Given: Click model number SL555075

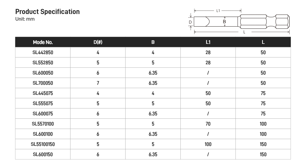Looking at the screenshot, I should tap(43, 104).
